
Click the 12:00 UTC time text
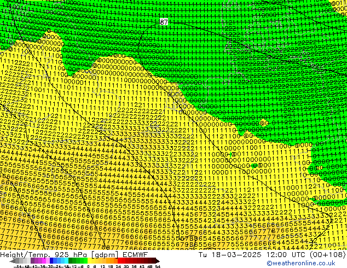[x=286, y=255]
